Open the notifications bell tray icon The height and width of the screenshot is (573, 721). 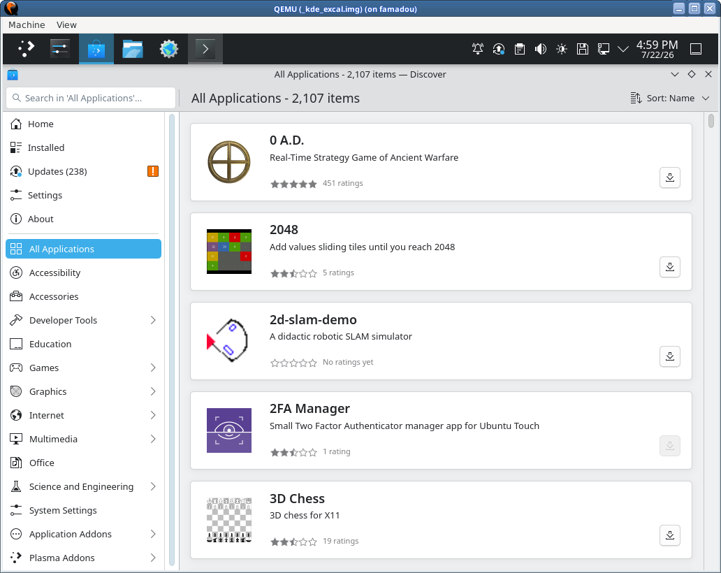point(478,49)
